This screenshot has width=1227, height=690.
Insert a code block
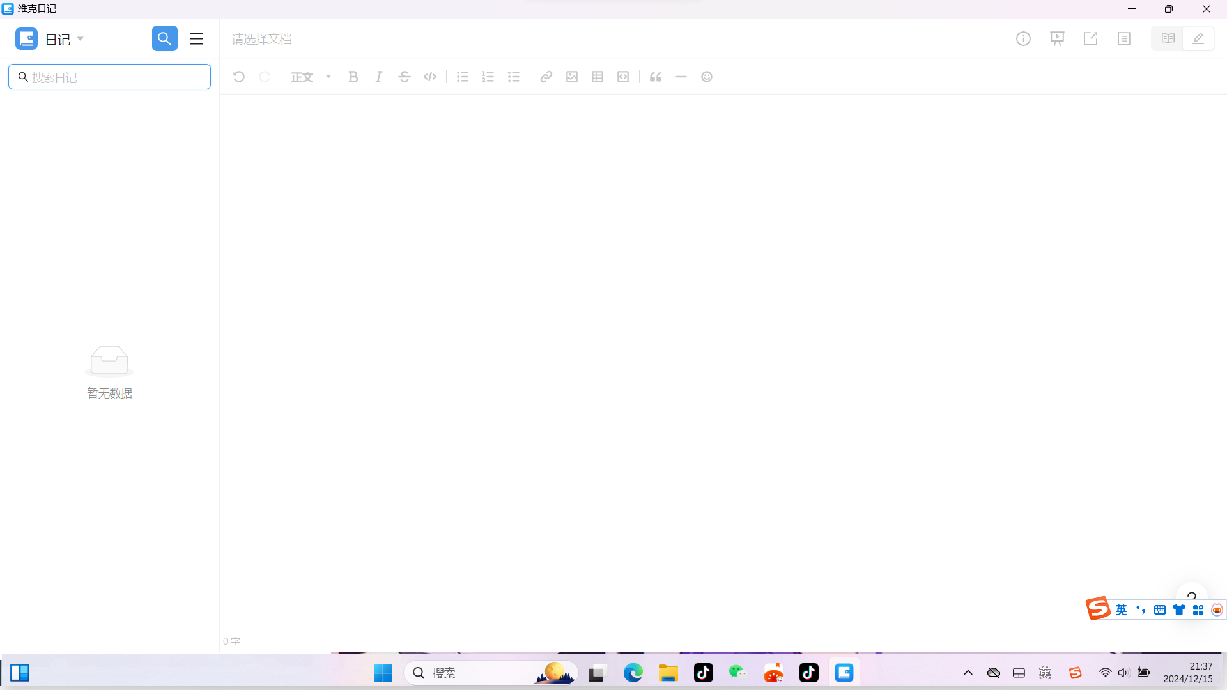pos(623,77)
